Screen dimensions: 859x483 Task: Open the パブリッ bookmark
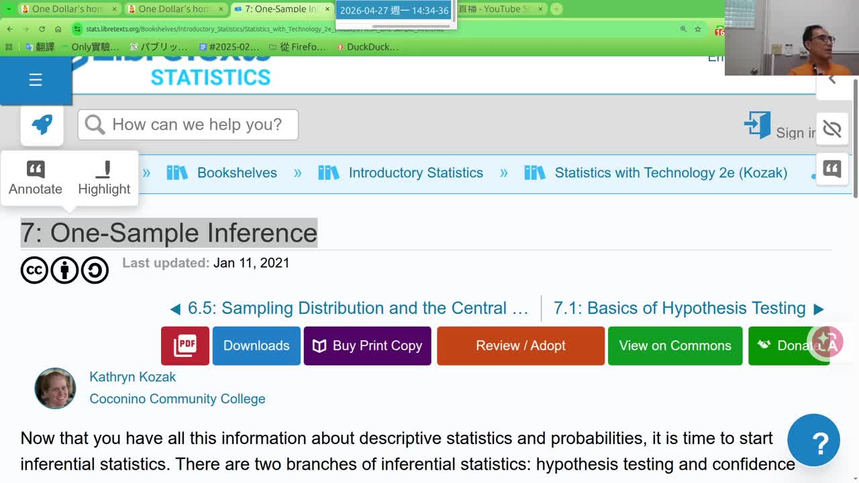pyautogui.click(x=159, y=47)
